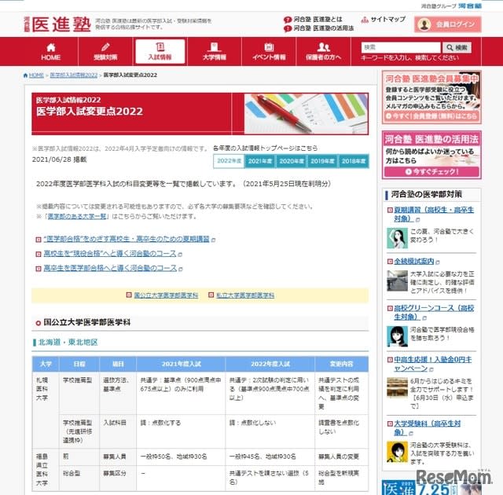This screenshot has height=495, width=503.
Task: Click the 医進塾 site logo
Action: [57, 24]
